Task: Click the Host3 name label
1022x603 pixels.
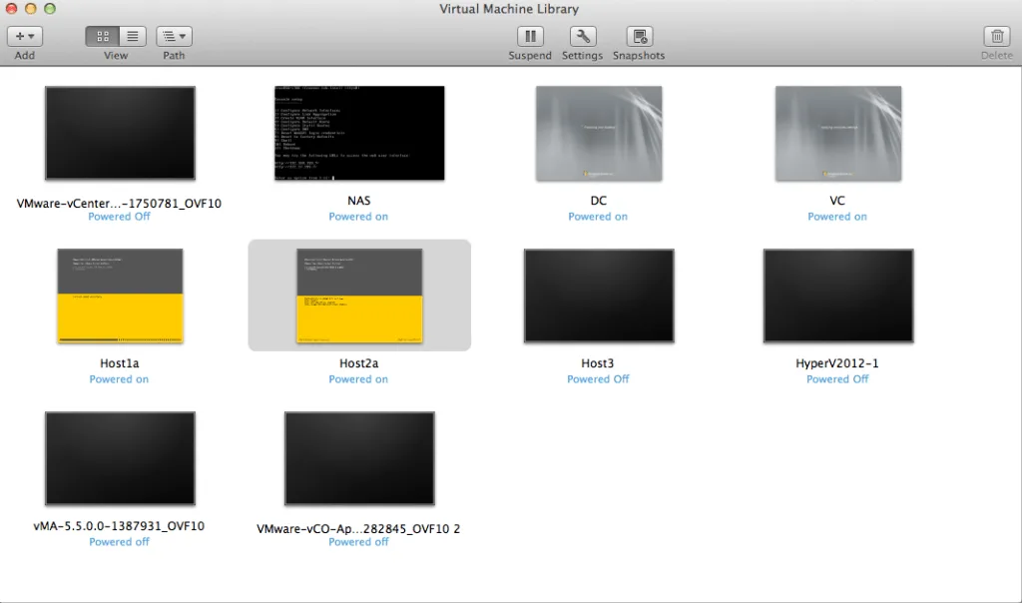Action: tap(598, 363)
